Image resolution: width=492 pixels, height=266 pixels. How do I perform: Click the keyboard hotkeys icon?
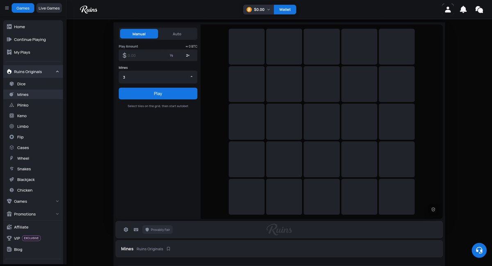click(x=136, y=230)
